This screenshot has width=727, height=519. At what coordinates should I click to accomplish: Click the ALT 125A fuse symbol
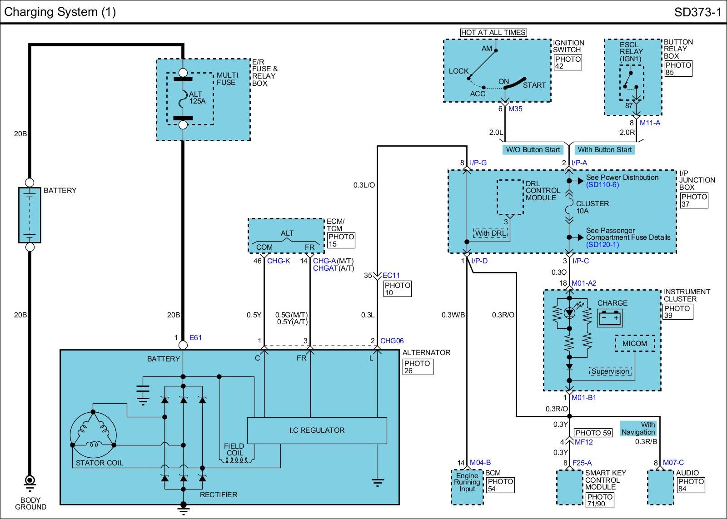(183, 99)
